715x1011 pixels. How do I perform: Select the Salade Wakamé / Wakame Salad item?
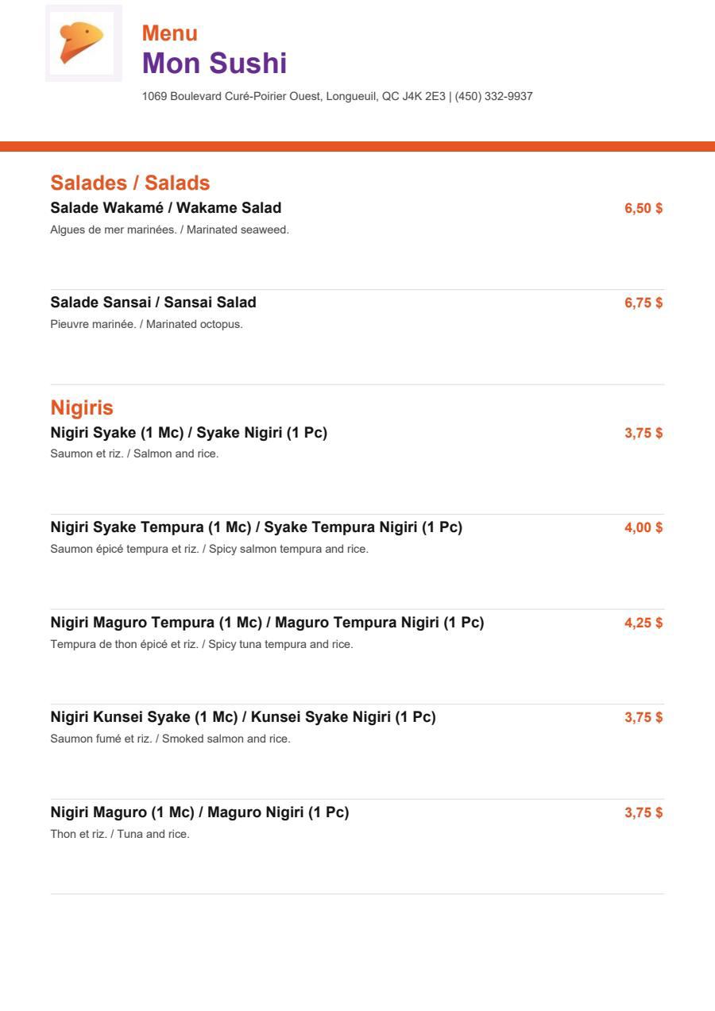[x=166, y=208]
